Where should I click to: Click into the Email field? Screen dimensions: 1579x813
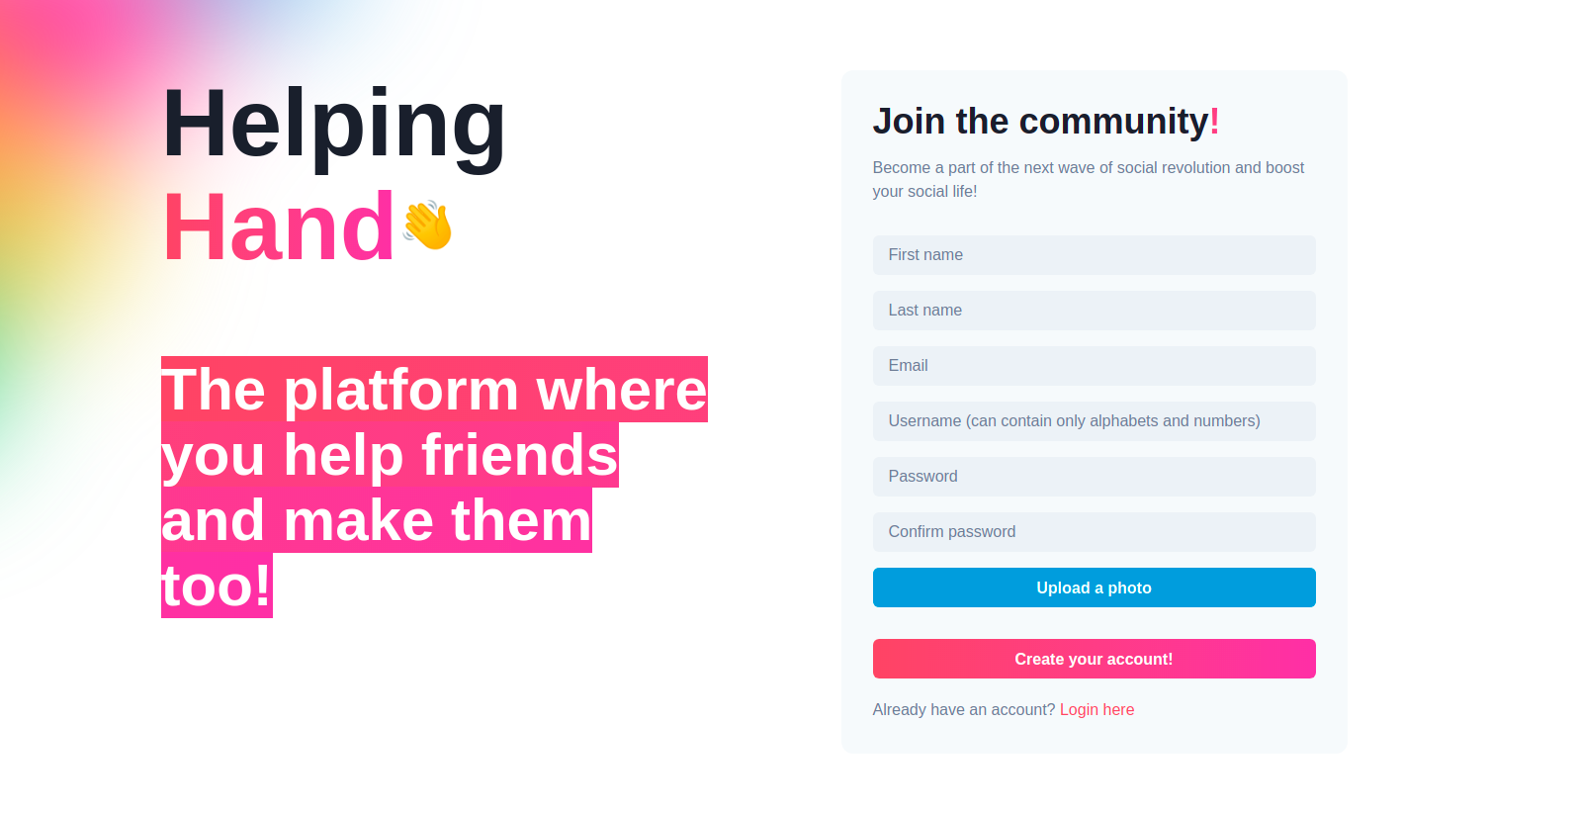1094,366
